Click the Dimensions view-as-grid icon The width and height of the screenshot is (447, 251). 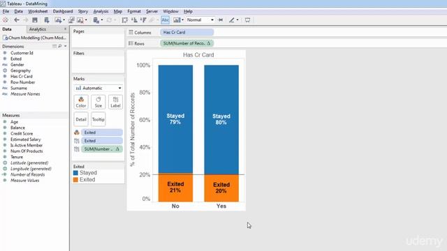point(54,46)
